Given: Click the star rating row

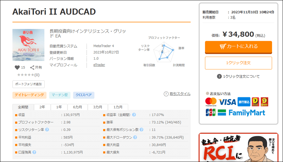Looking at the screenshot, I should tap(28, 75).
